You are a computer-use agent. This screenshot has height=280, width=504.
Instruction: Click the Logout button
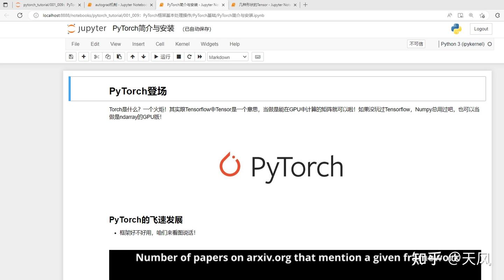tap(481, 29)
